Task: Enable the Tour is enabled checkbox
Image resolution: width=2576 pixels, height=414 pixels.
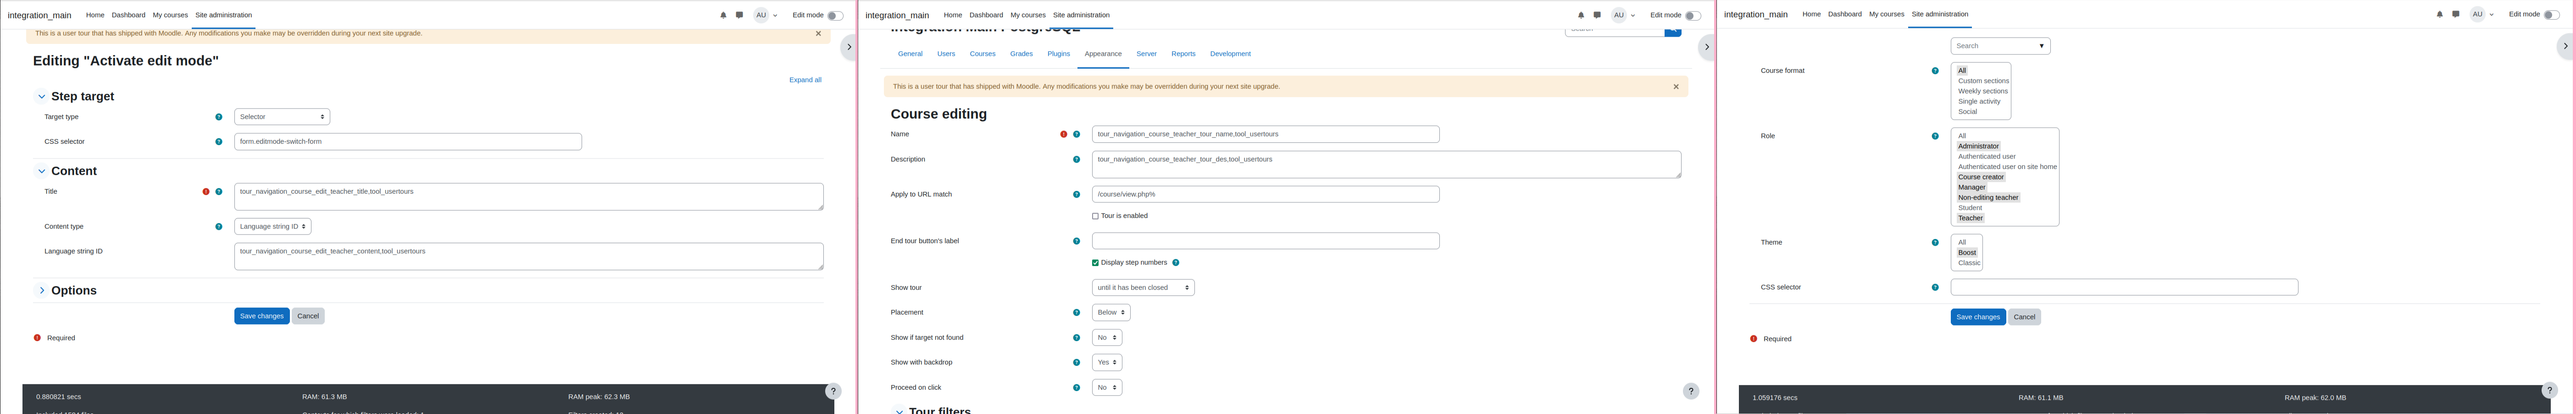Action: (1095, 217)
